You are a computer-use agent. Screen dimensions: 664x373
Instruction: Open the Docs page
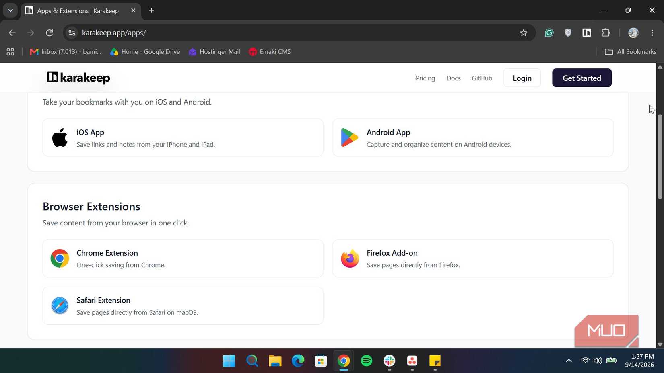pos(454,78)
